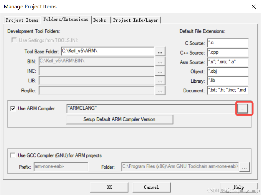Close the Manage Project Items dialog
261x195 pixels.
coord(253,7)
